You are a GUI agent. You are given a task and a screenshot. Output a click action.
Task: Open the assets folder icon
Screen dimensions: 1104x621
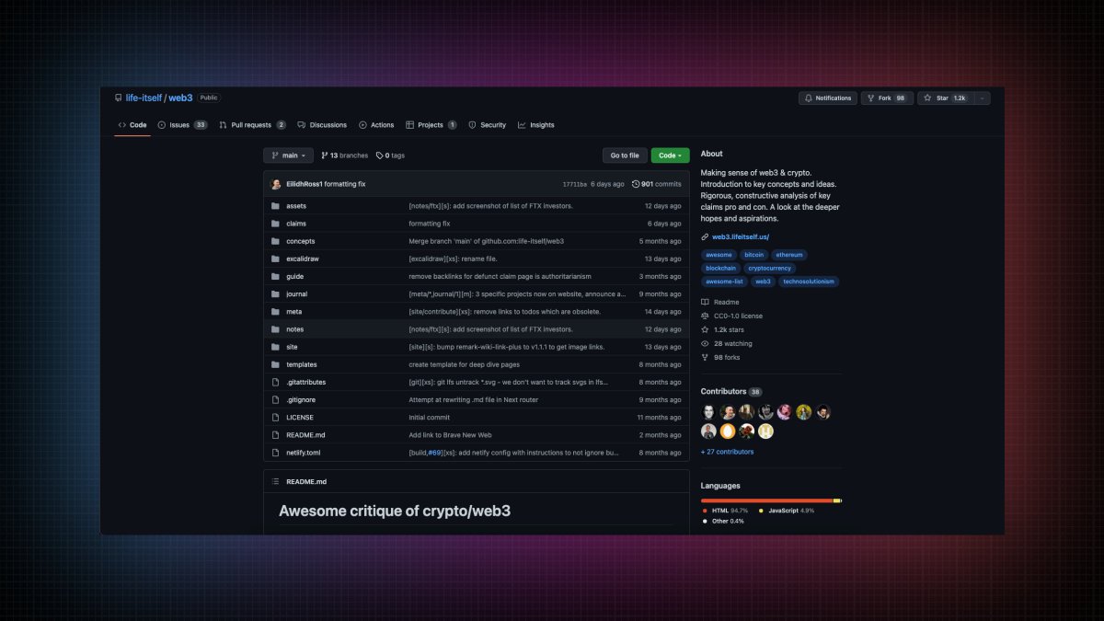coord(275,206)
